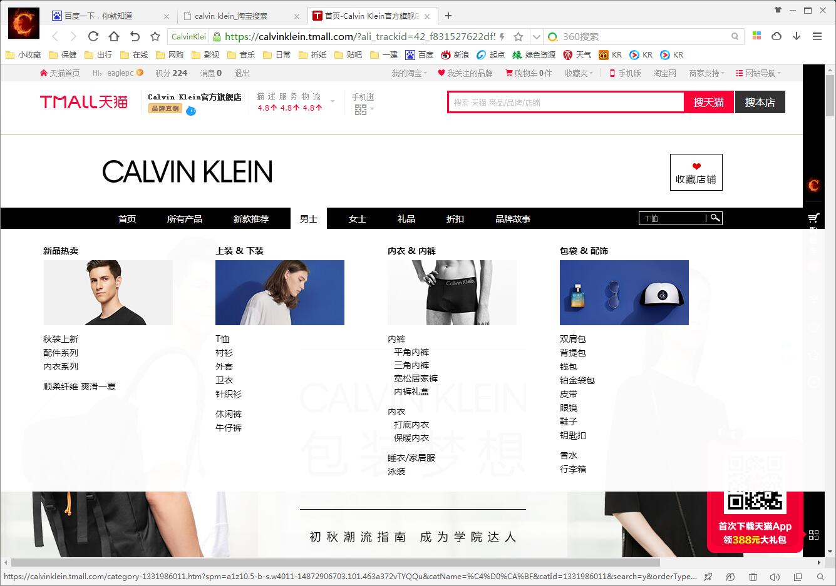Open the 包袋 & 配饰 category image
Screen dimensions: 836x586
point(624,293)
